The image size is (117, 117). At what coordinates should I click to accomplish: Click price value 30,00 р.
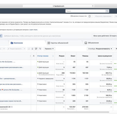109,79
